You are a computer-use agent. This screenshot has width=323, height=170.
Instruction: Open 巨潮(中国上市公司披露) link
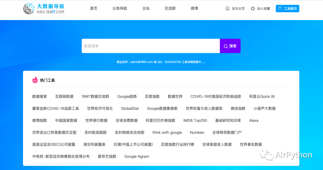(x=133, y=145)
